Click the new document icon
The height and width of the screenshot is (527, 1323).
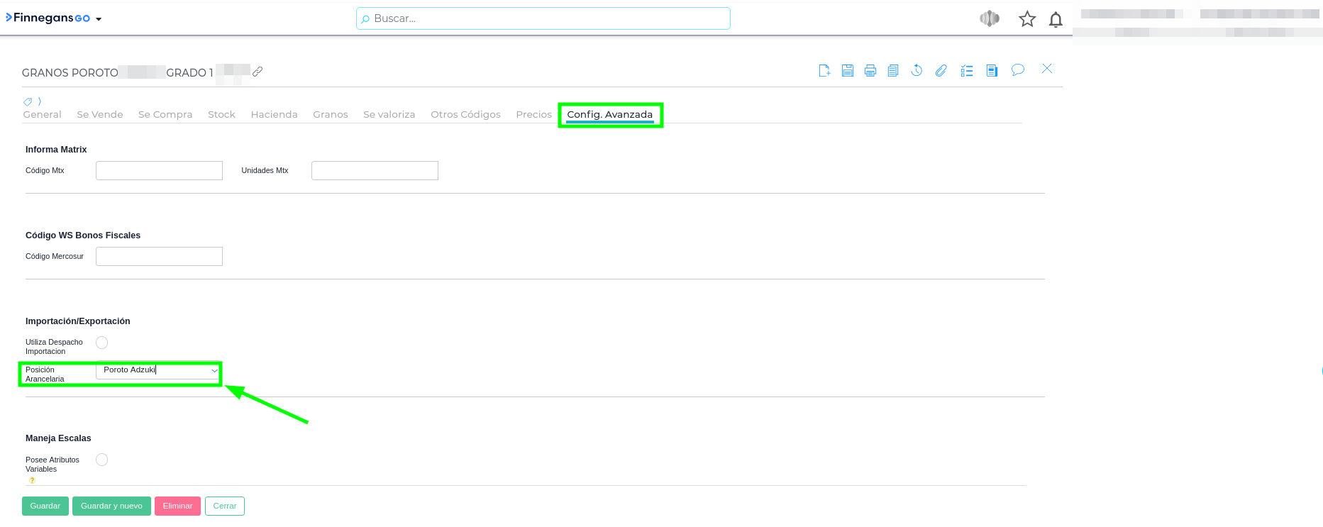point(824,70)
